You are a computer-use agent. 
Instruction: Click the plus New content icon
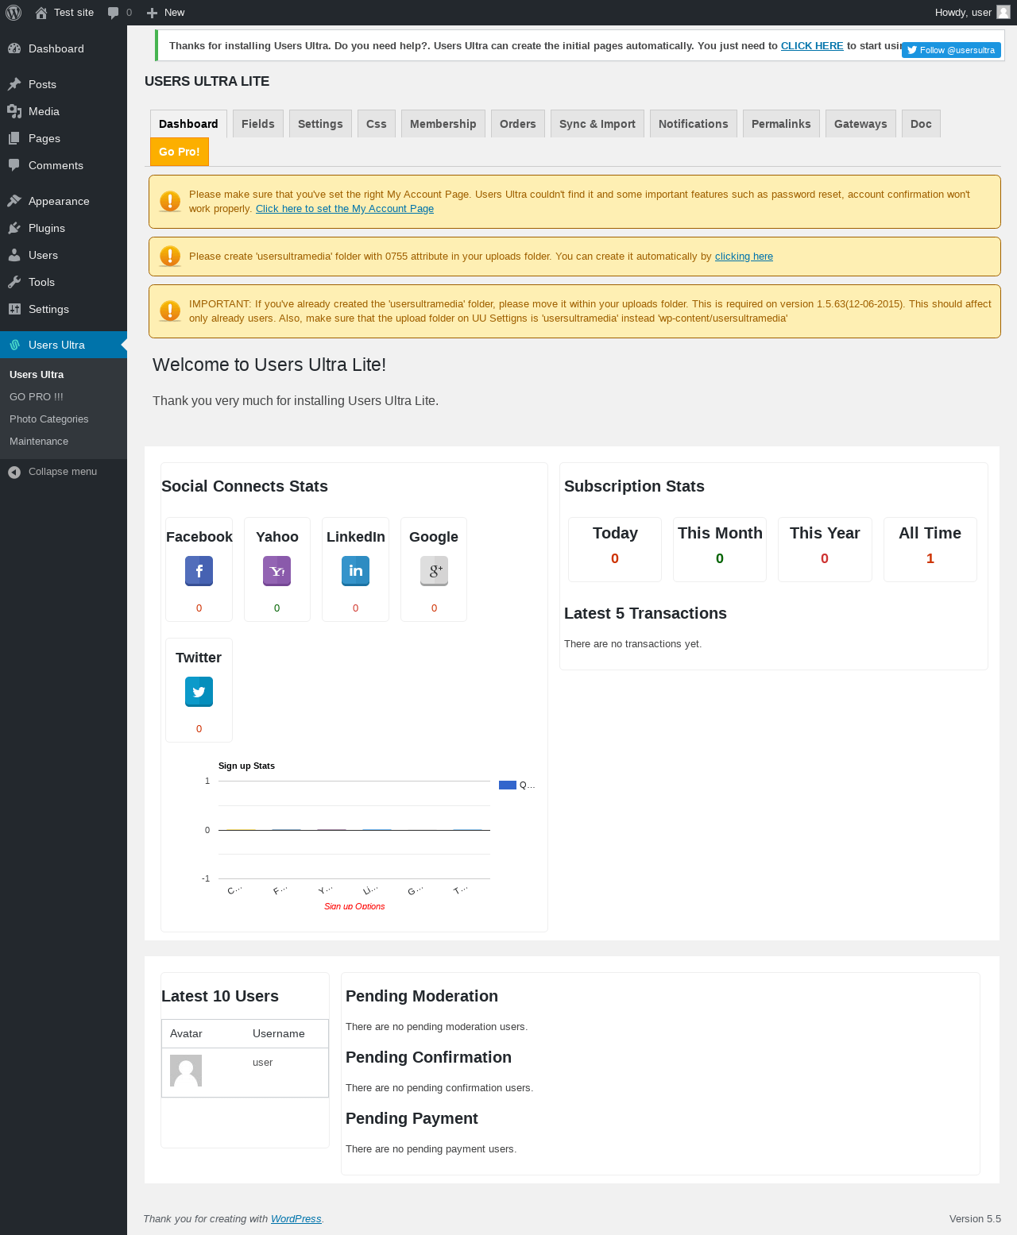click(152, 13)
